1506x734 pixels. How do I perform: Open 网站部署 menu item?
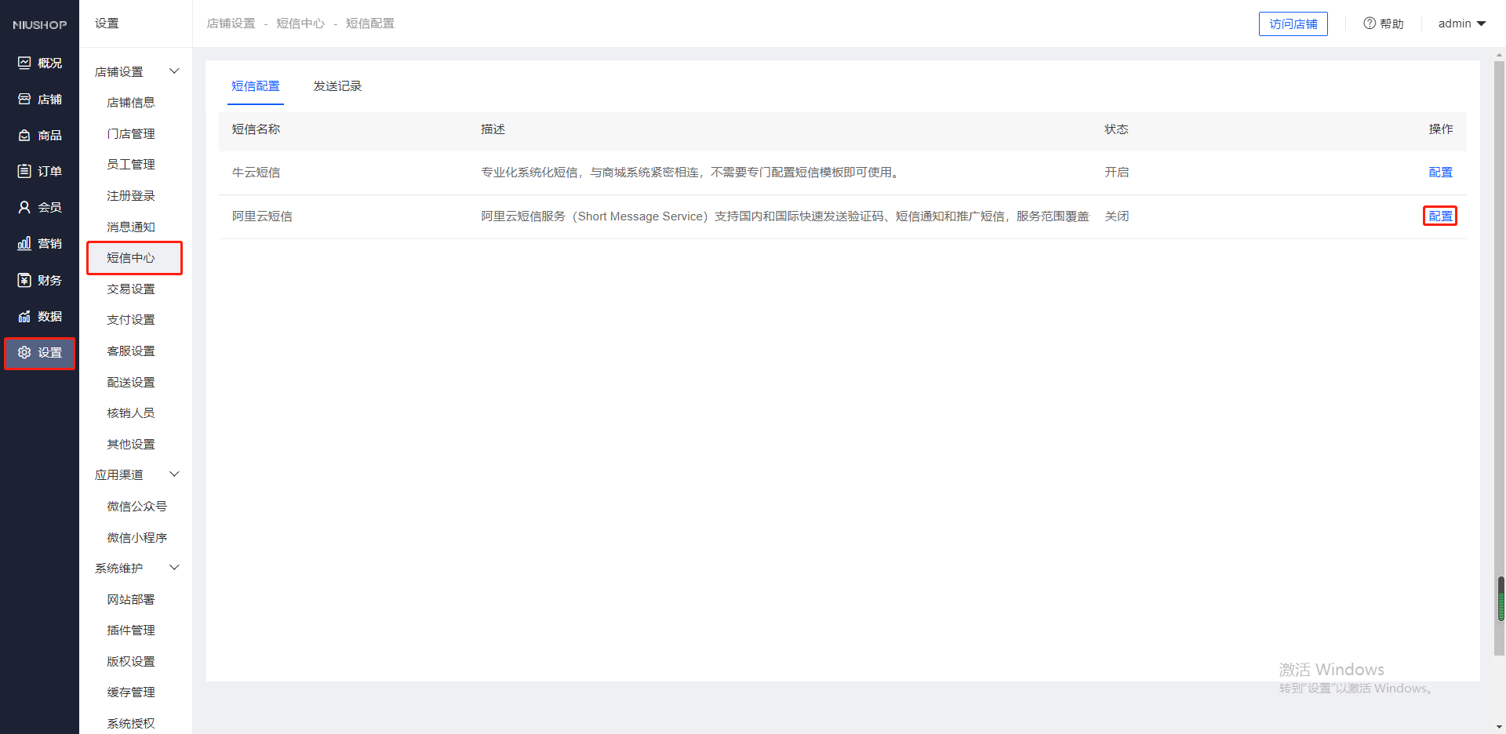point(131,600)
